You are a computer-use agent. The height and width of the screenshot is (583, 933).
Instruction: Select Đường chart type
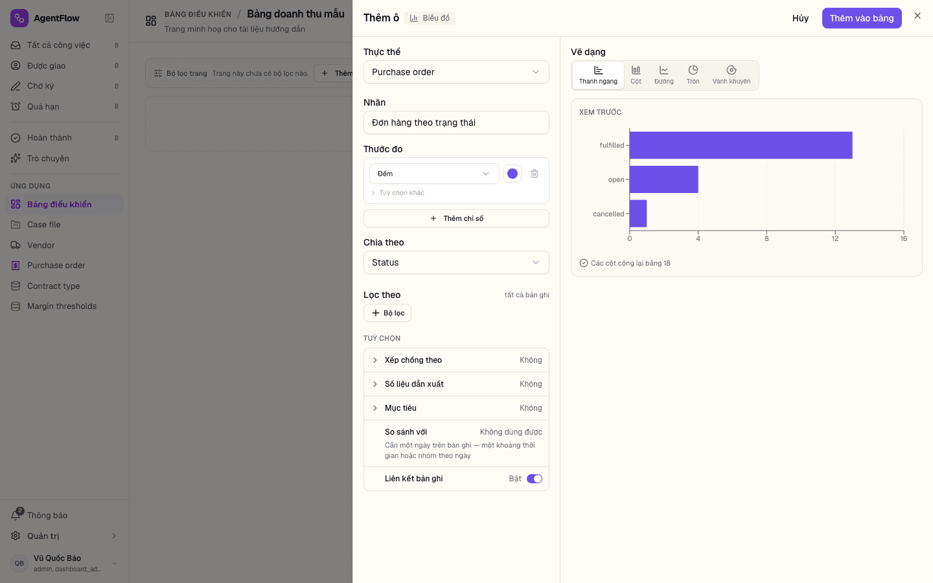(x=664, y=75)
